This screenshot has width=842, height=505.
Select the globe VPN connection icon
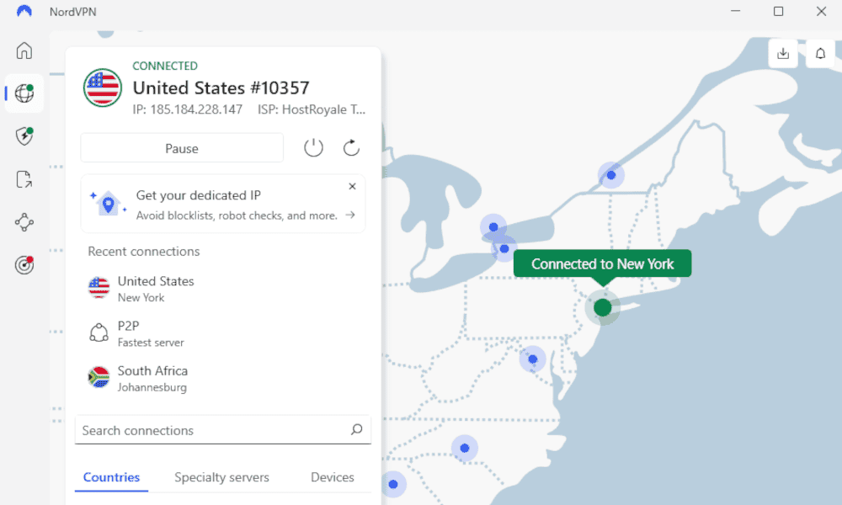[x=24, y=93]
